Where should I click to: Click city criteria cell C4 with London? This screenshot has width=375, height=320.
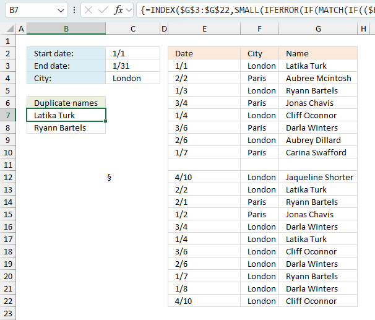(133, 78)
